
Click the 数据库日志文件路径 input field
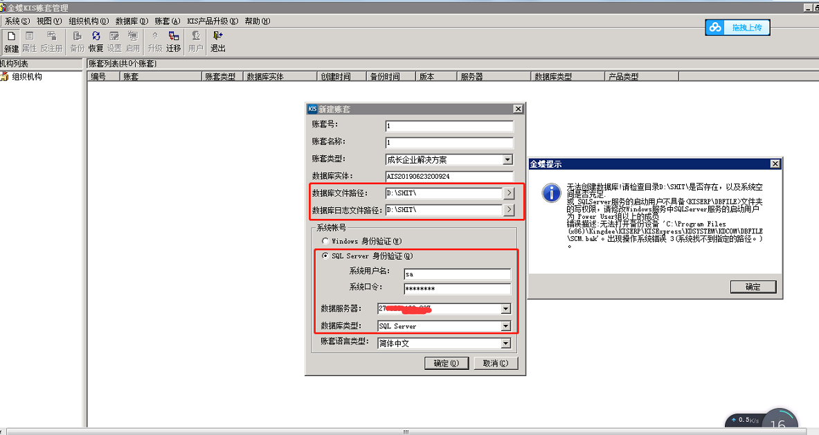(x=444, y=210)
